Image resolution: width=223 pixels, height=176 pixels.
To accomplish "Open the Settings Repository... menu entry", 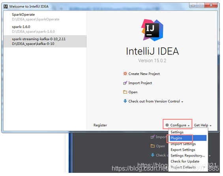I will (x=188, y=155).
